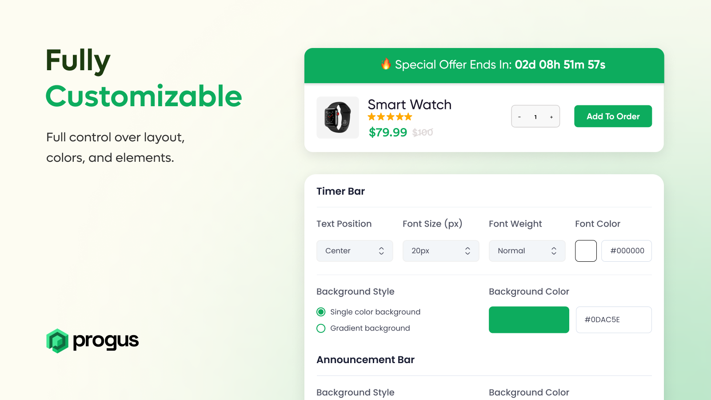Click the fire icon in the offer banner
This screenshot has width=711, height=400.
[x=386, y=64]
